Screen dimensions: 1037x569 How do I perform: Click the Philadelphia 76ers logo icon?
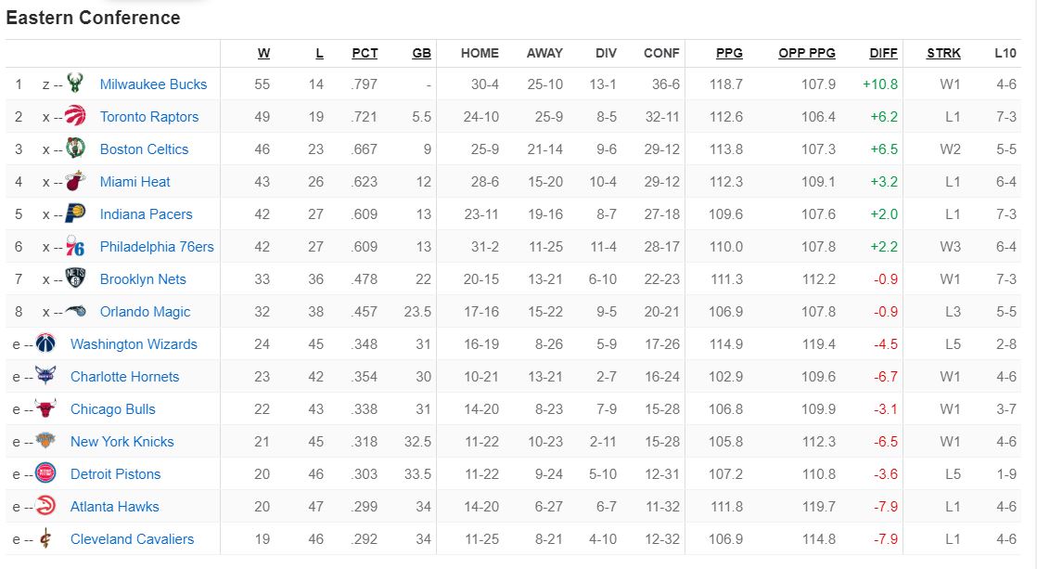click(x=75, y=246)
